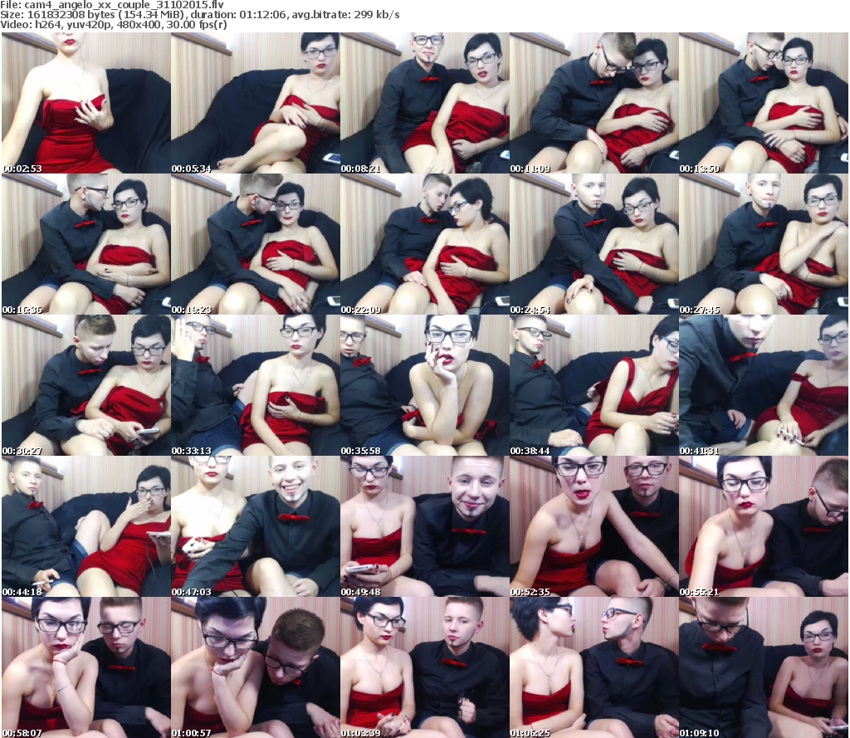The image size is (850, 738).
Task: Click the frame marked 01:03:39
Action: (424, 667)
